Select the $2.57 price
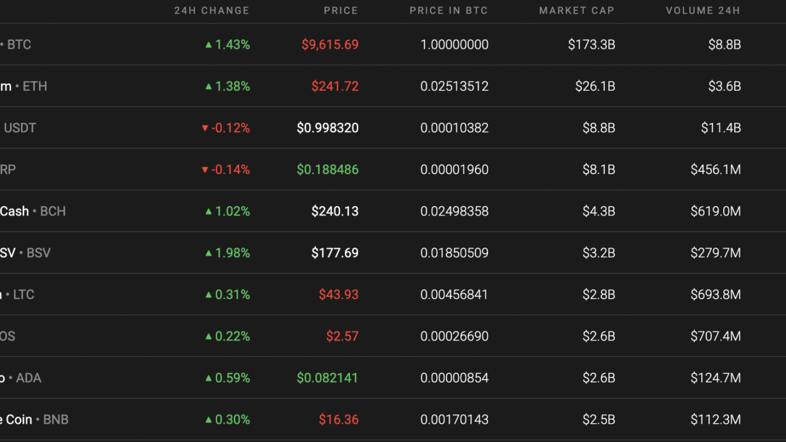Image resolution: width=786 pixels, height=442 pixels. pyautogui.click(x=342, y=336)
